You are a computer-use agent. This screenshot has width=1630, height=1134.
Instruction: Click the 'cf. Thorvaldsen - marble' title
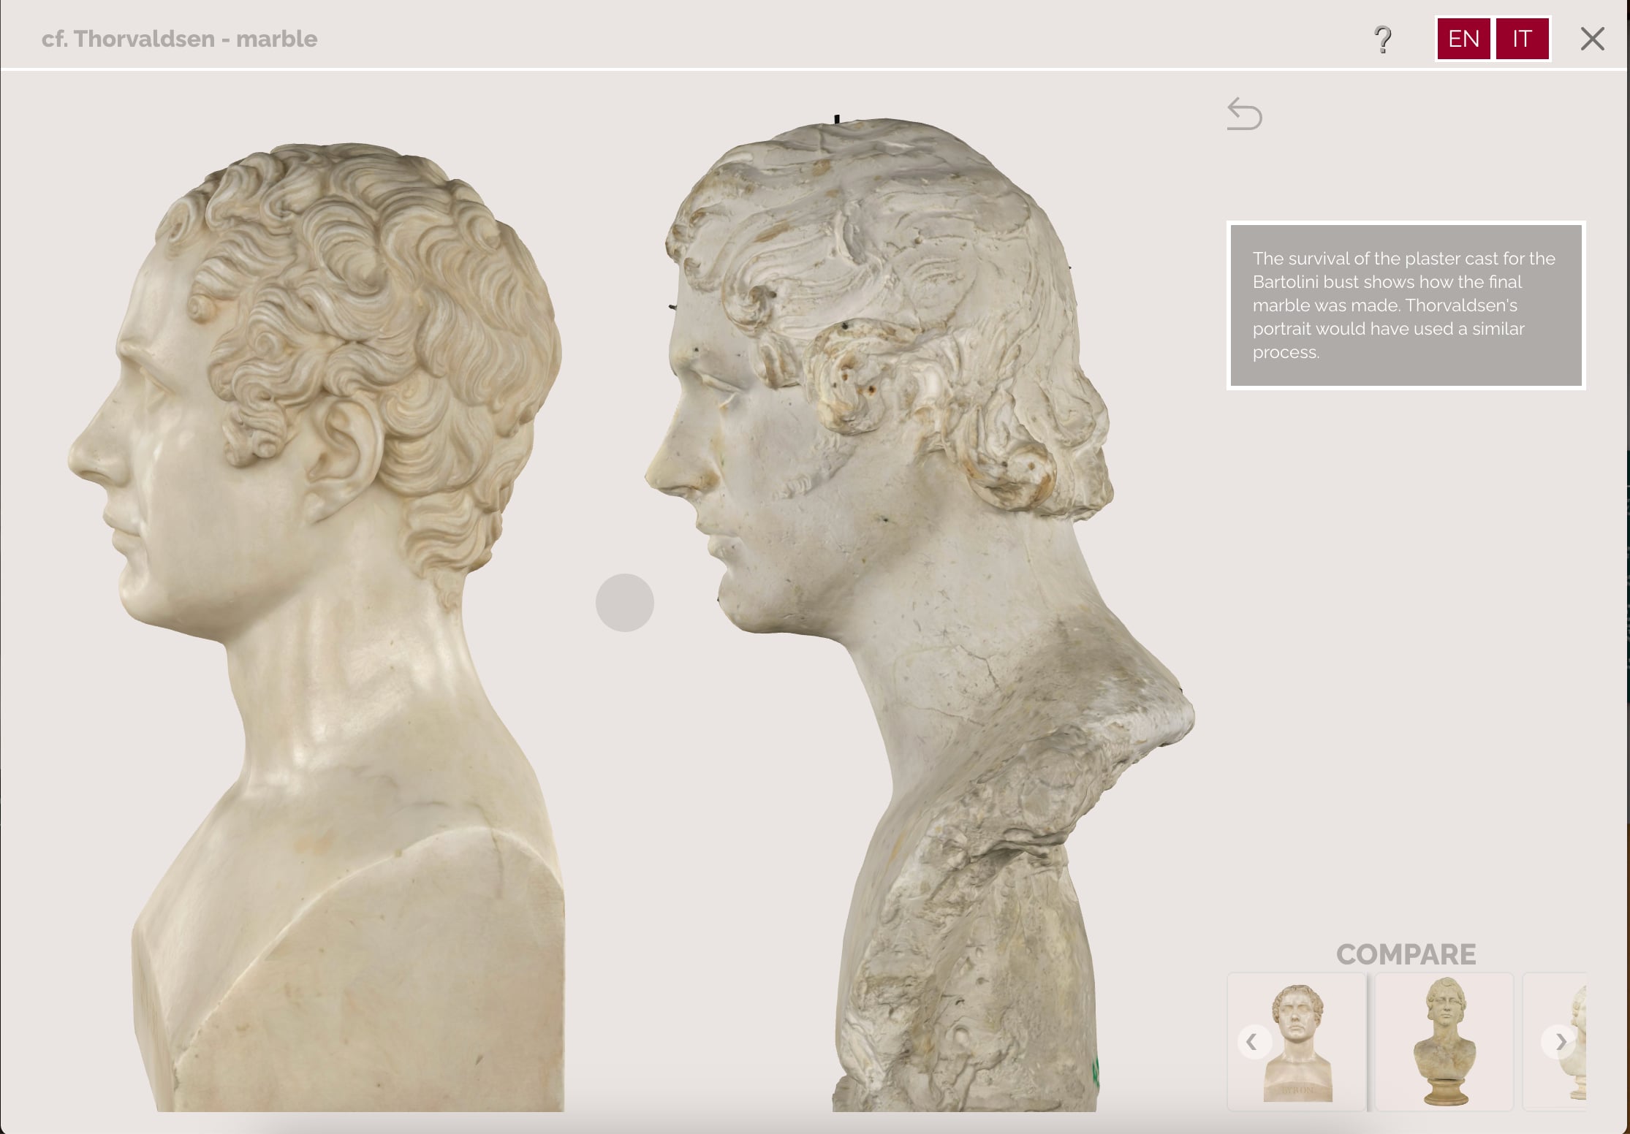(180, 39)
